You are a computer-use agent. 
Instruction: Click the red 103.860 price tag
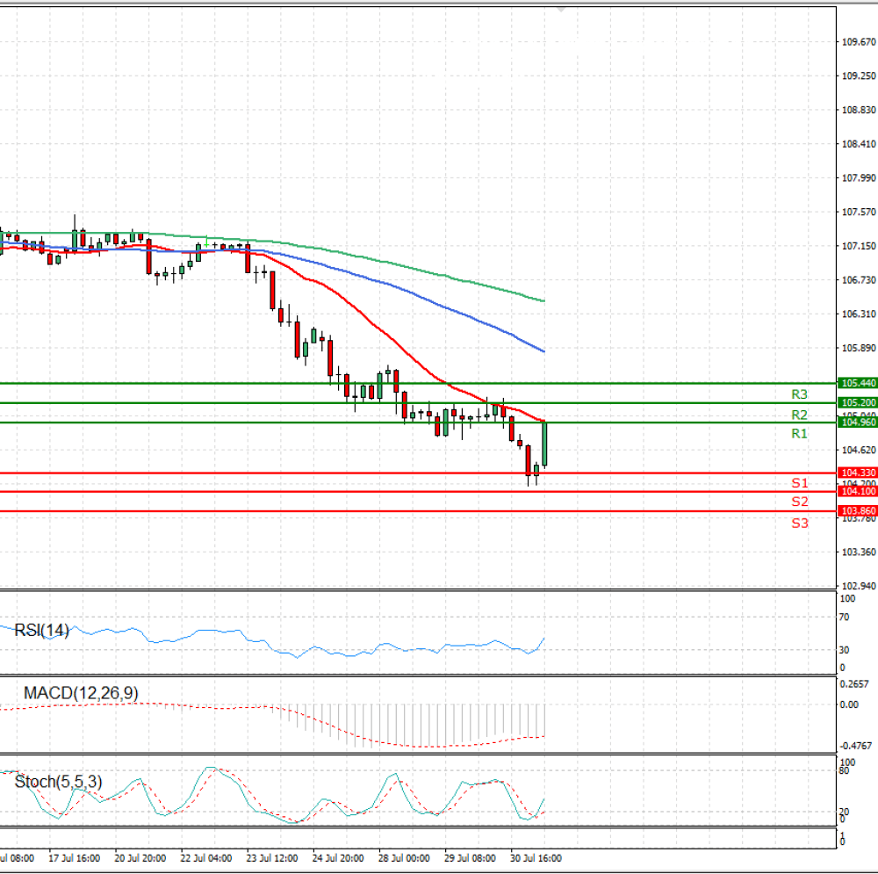(857, 511)
